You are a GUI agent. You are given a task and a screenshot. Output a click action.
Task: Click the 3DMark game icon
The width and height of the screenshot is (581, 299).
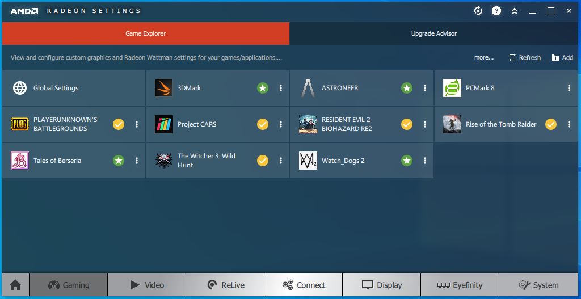tap(164, 88)
